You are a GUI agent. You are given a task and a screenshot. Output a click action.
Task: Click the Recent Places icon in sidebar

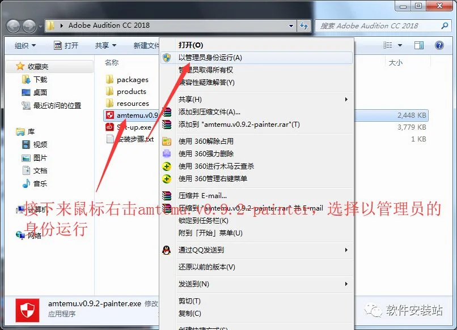26,105
